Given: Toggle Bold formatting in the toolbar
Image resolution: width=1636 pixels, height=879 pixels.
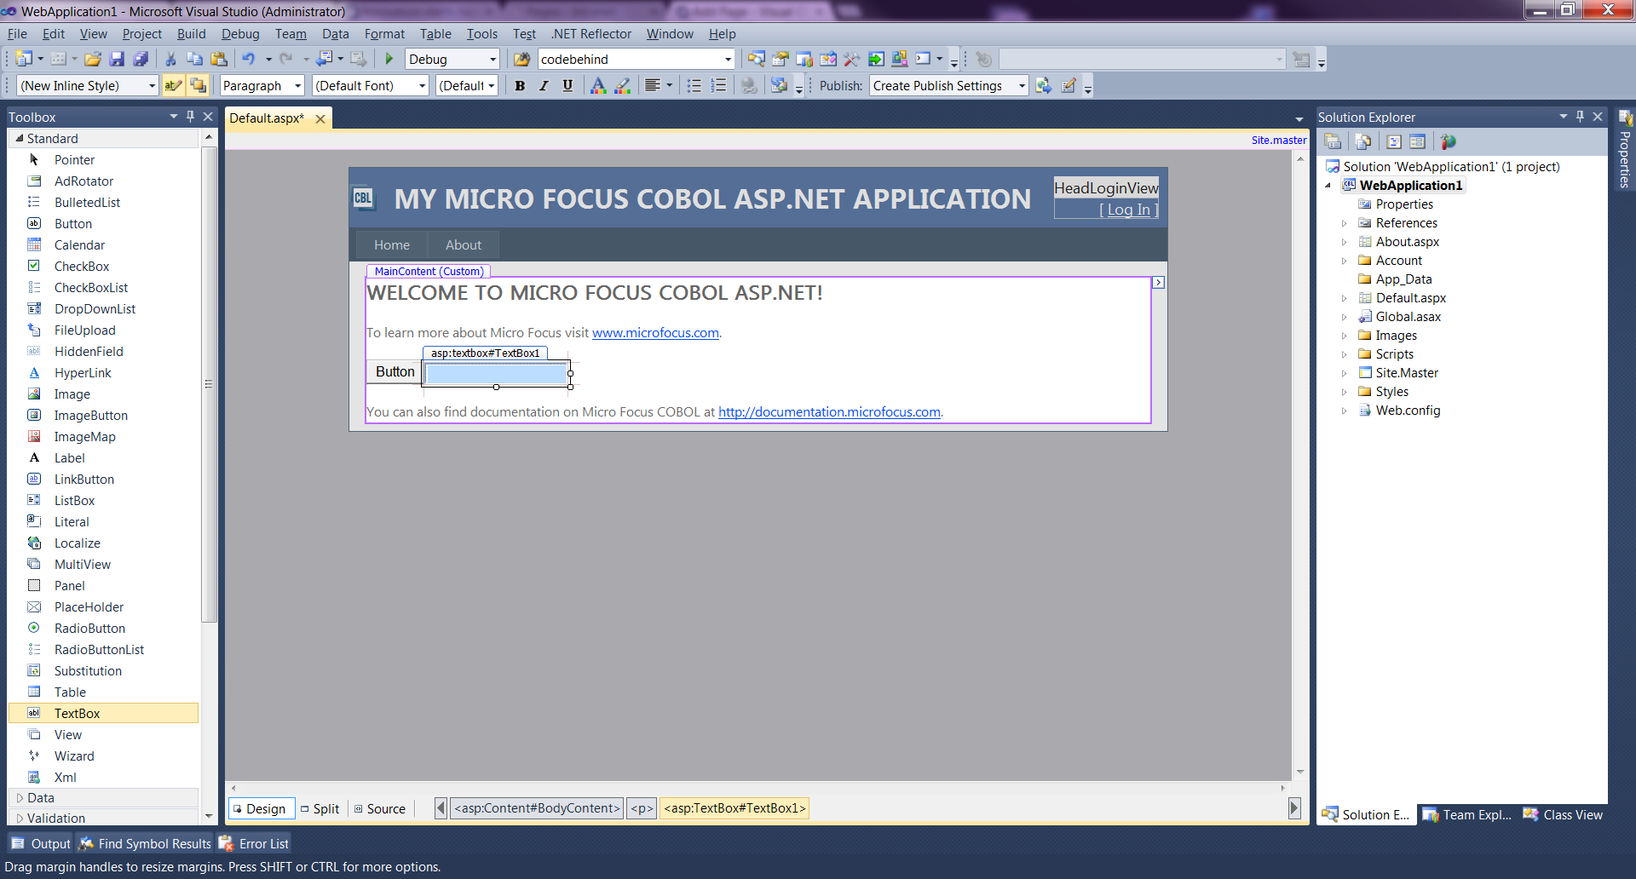Looking at the screenshot, I should (520, 85).
